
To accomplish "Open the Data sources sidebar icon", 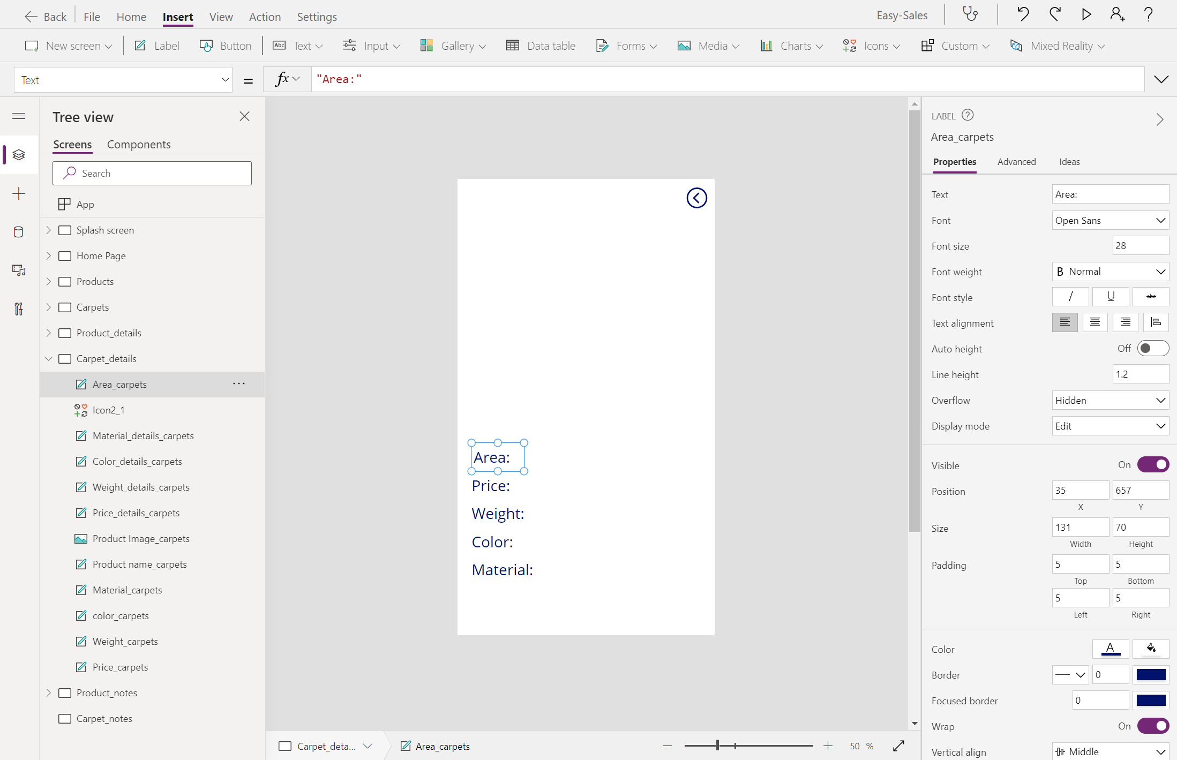I will click(19, 232).
